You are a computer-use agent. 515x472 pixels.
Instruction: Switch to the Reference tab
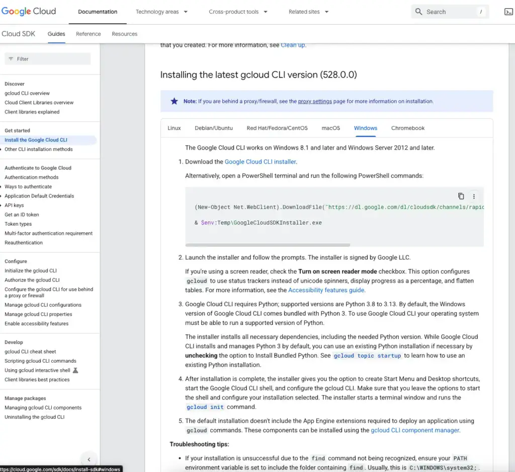pyautogui.click(x=89, y=34)
